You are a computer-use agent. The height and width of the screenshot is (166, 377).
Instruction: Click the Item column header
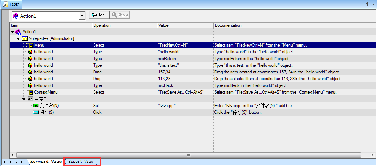click(x=51, y=25)
